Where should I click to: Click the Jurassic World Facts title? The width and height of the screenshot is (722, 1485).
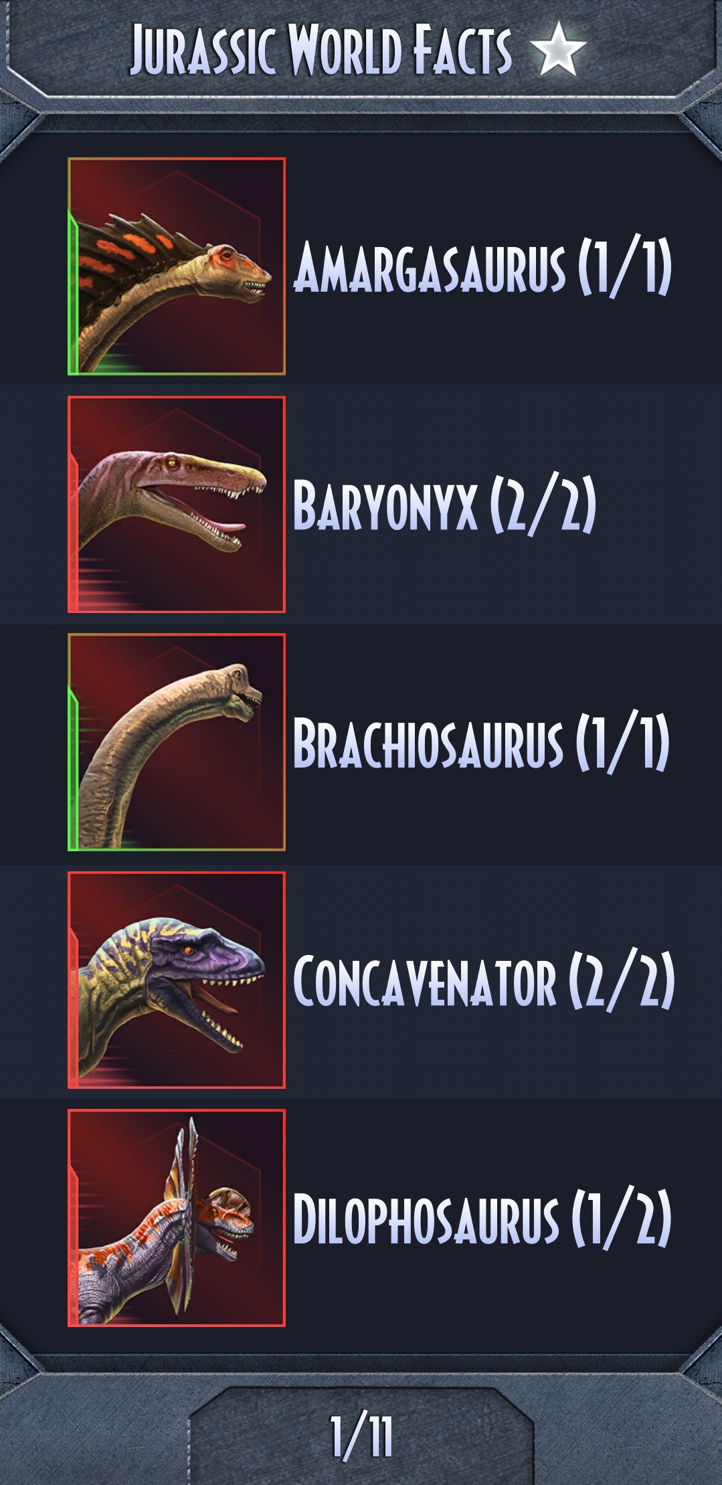321,49
